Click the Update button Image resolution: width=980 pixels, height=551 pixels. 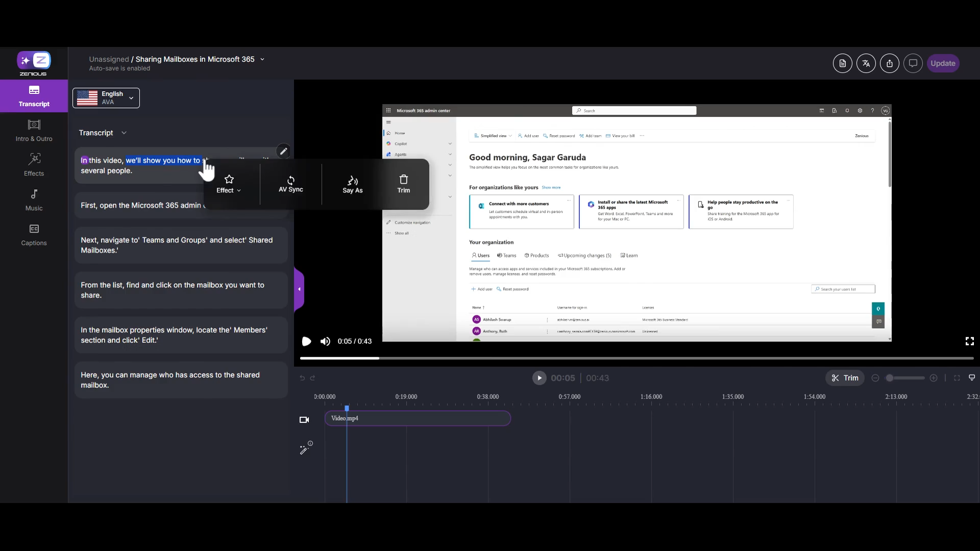pyautogui.click(x=942, y=63)
